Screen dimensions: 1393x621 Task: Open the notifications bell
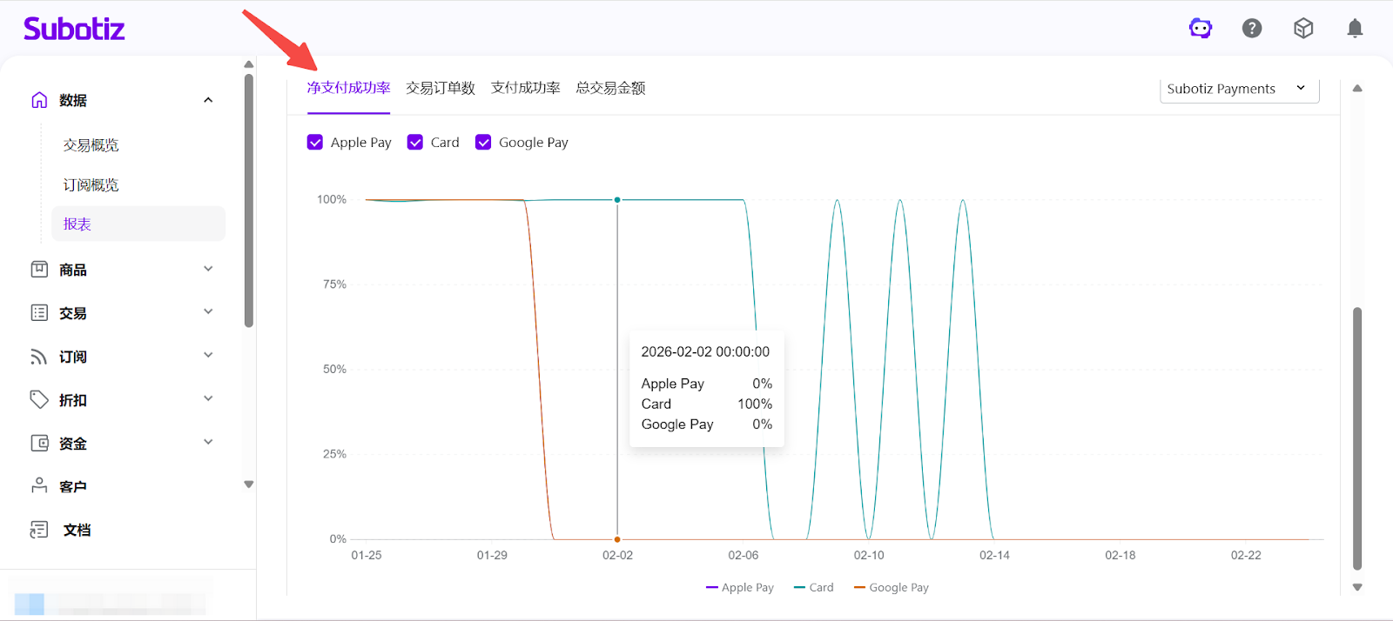[x=1355, y=29]
